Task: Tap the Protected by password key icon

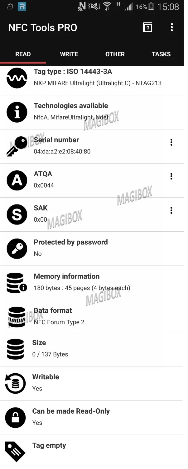Action: click(x=17, y=249)
